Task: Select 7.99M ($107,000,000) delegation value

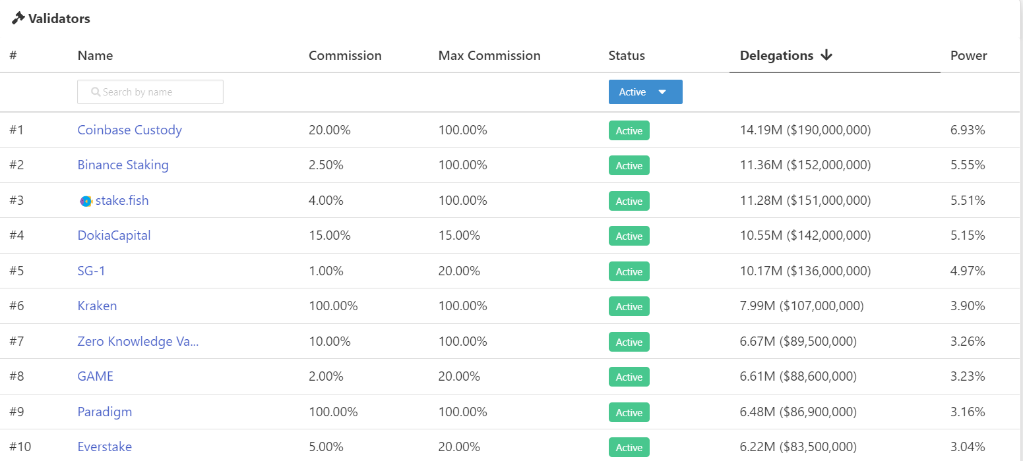Action: [802, 306]
